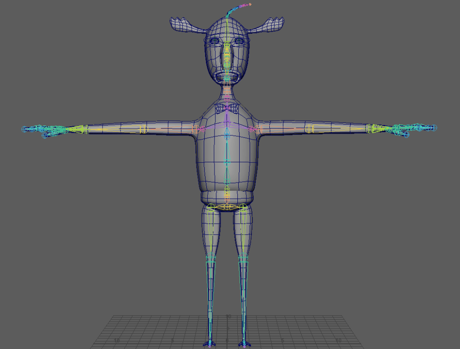460x349 pixels.
Task: Pick the screen-right elbow joint
Action: (x=309, y=129)
